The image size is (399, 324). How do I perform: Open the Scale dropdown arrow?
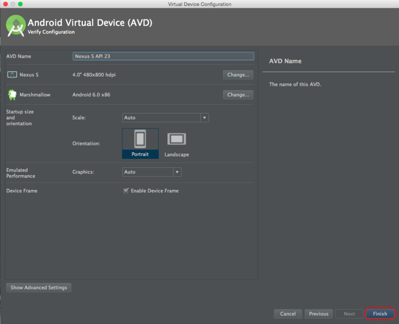pos(204,118)
